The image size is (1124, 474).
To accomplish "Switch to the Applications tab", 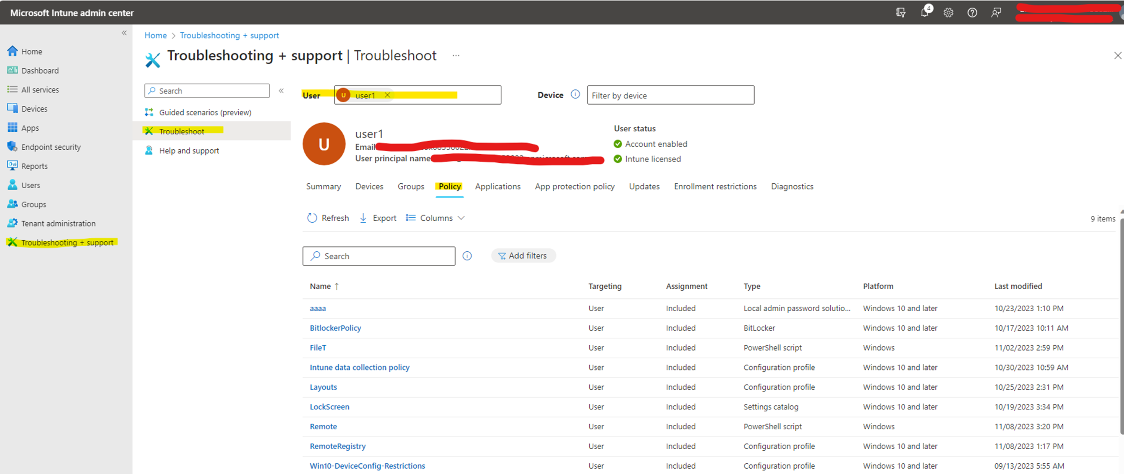I will pos(497,186).
